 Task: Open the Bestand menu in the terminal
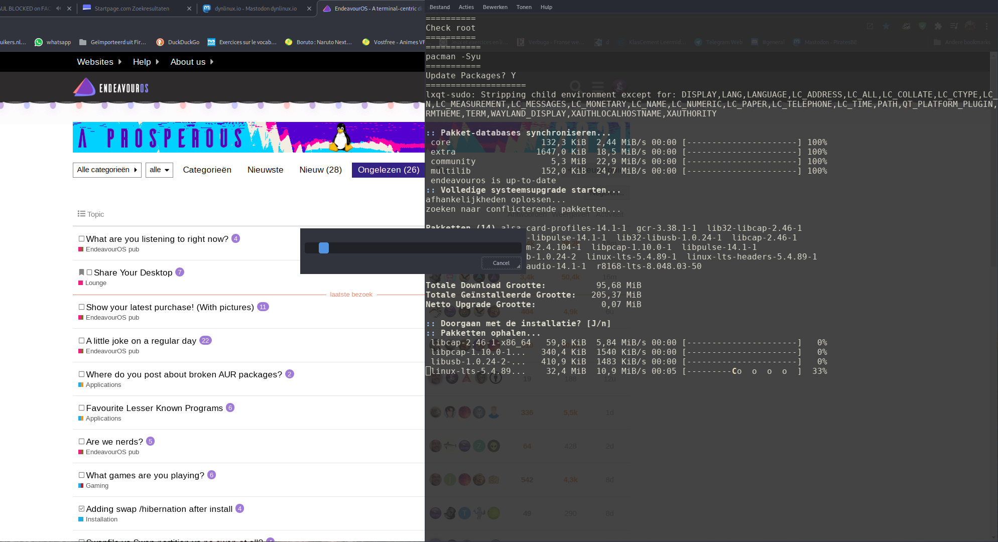(439, 7)
